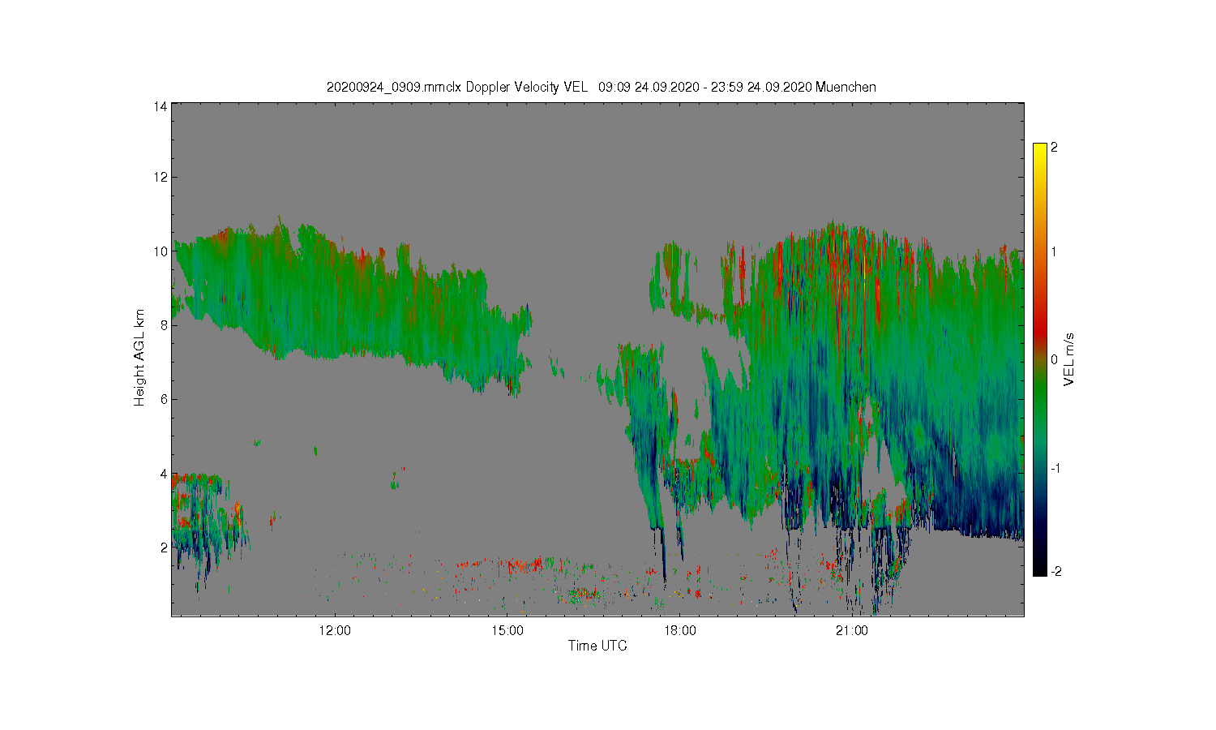Click the Time UTC axis title
Viewport: 1216px width, 730px height.
coord(597,646)
